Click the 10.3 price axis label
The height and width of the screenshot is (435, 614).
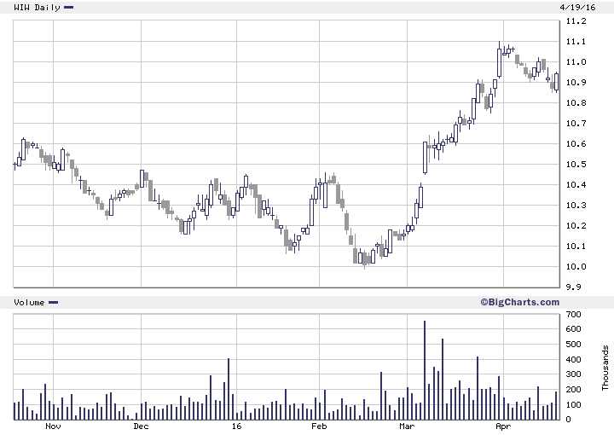click(576, 206)
